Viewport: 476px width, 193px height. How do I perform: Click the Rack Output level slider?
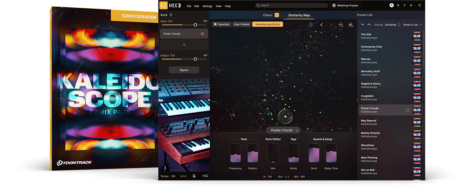coord(184,59)
